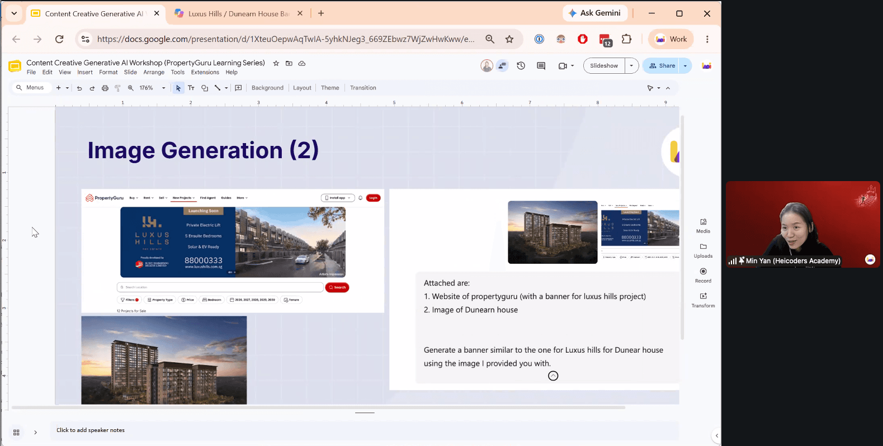Expand the Meet camera dropdown arrow
The height and width of the screenshot is (446, 883).
click(x=573, y=65)
